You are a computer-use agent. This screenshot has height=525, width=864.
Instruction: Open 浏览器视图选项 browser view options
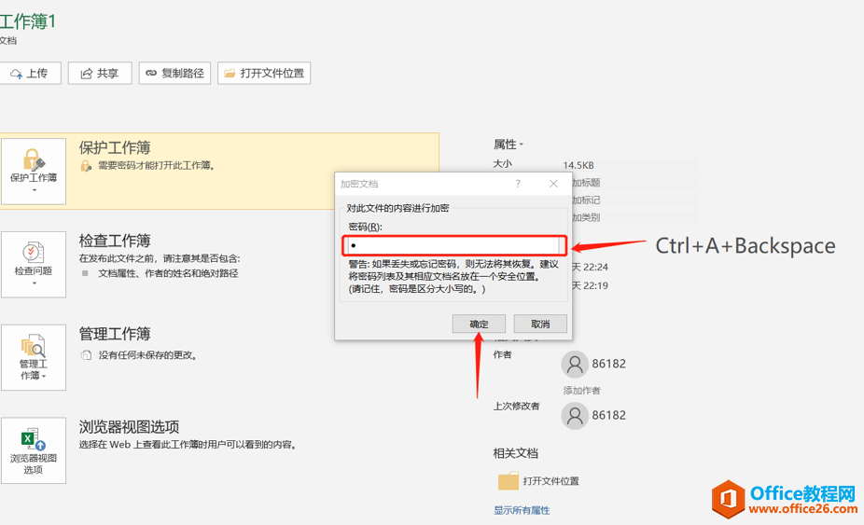pyautogui.click(x=34, y=450)
